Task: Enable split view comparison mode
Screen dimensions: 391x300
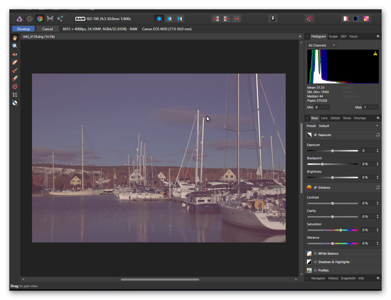Action: tap(169, 19)
